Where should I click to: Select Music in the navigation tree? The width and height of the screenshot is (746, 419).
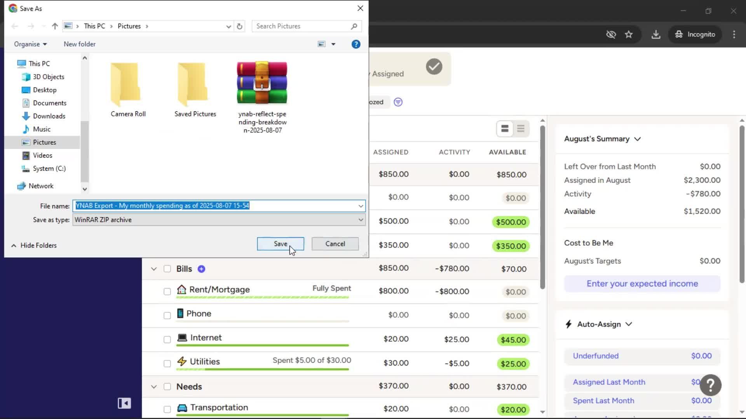[42, 129]
